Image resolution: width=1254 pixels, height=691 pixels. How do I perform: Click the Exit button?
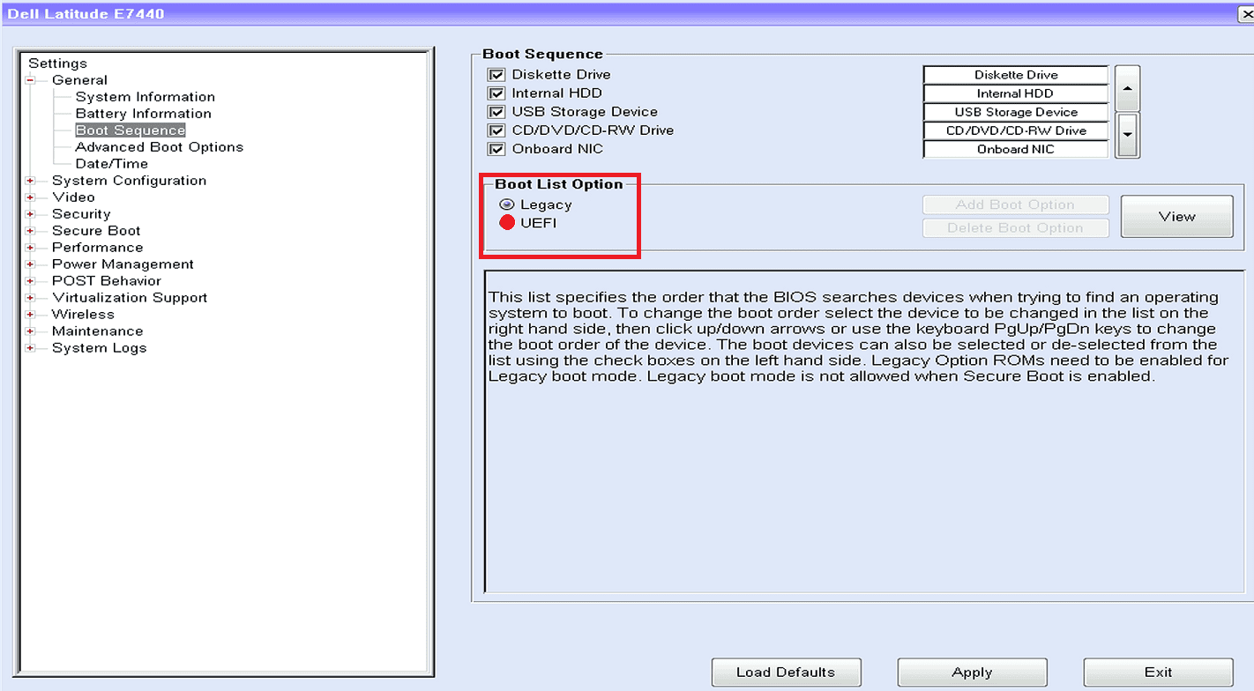pos(1158,672)
